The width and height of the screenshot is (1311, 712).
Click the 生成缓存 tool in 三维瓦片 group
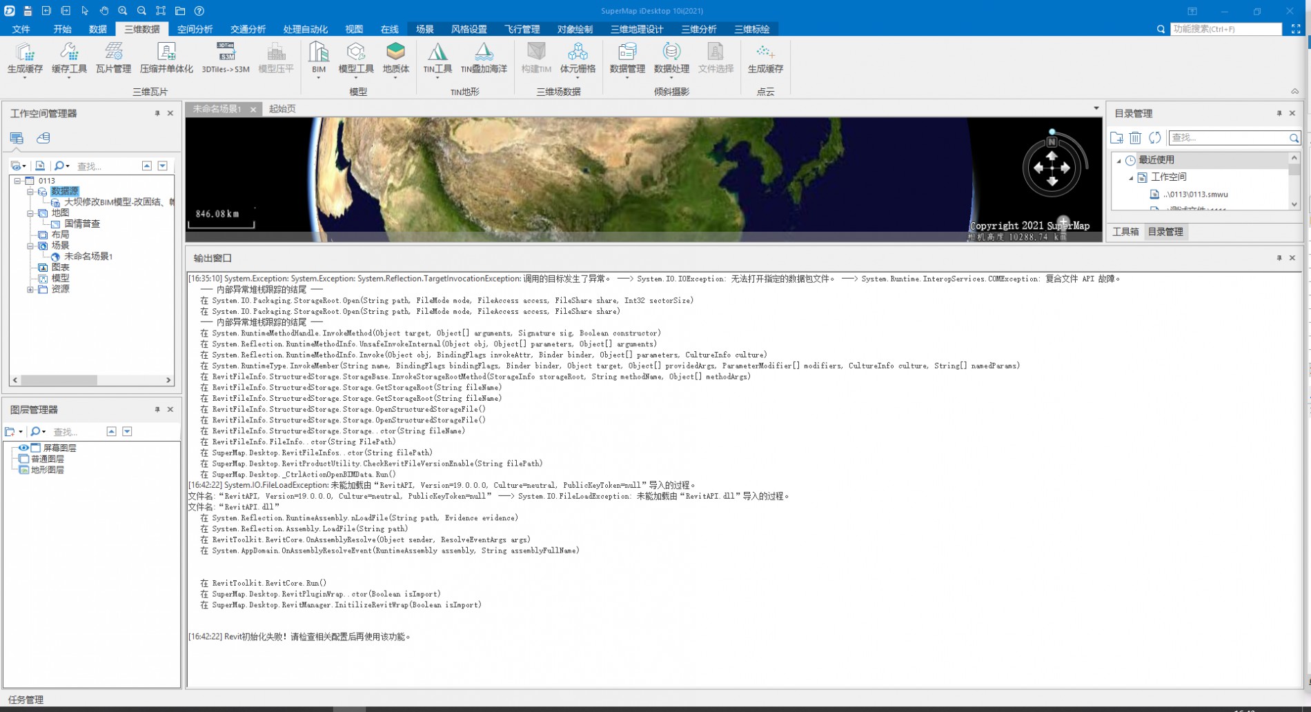(25, 59)
